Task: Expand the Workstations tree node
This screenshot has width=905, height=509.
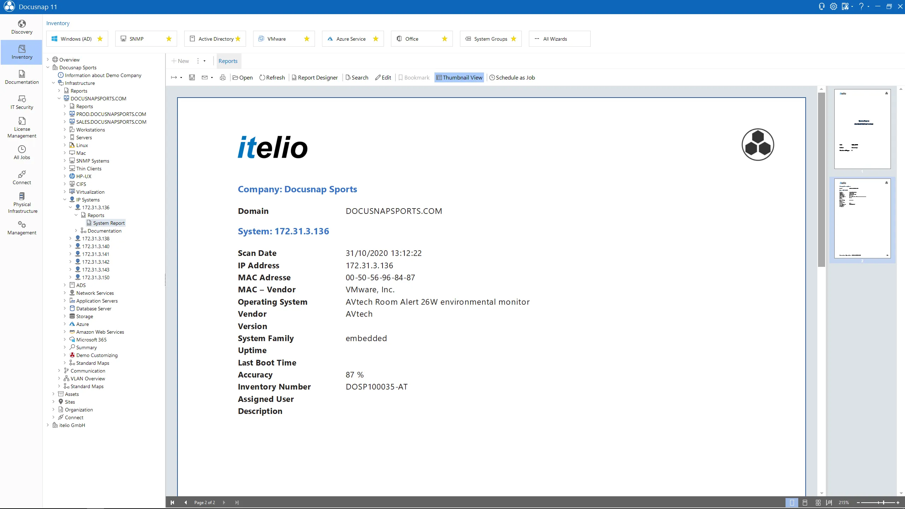Action: pos(65,129)
